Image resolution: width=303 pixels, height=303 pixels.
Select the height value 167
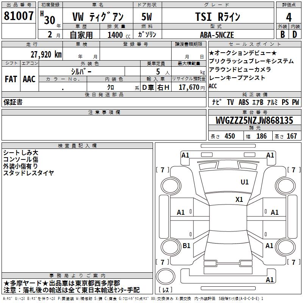pyautogui.click(x=292, y=136)
